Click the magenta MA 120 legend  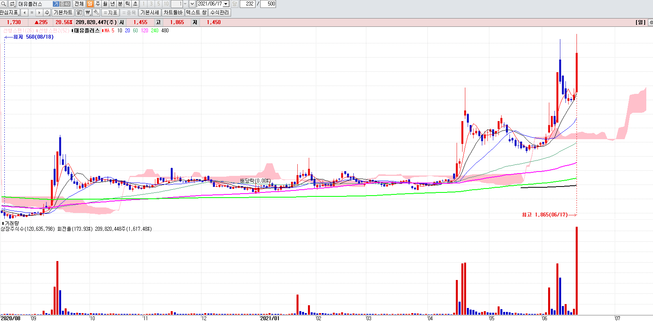tap(145, 30)
